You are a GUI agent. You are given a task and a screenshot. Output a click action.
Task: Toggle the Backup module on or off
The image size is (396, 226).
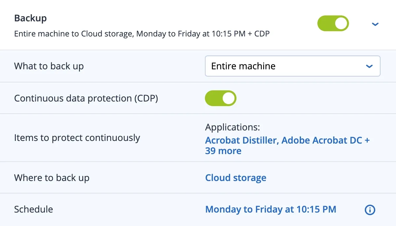click(333, 23)
